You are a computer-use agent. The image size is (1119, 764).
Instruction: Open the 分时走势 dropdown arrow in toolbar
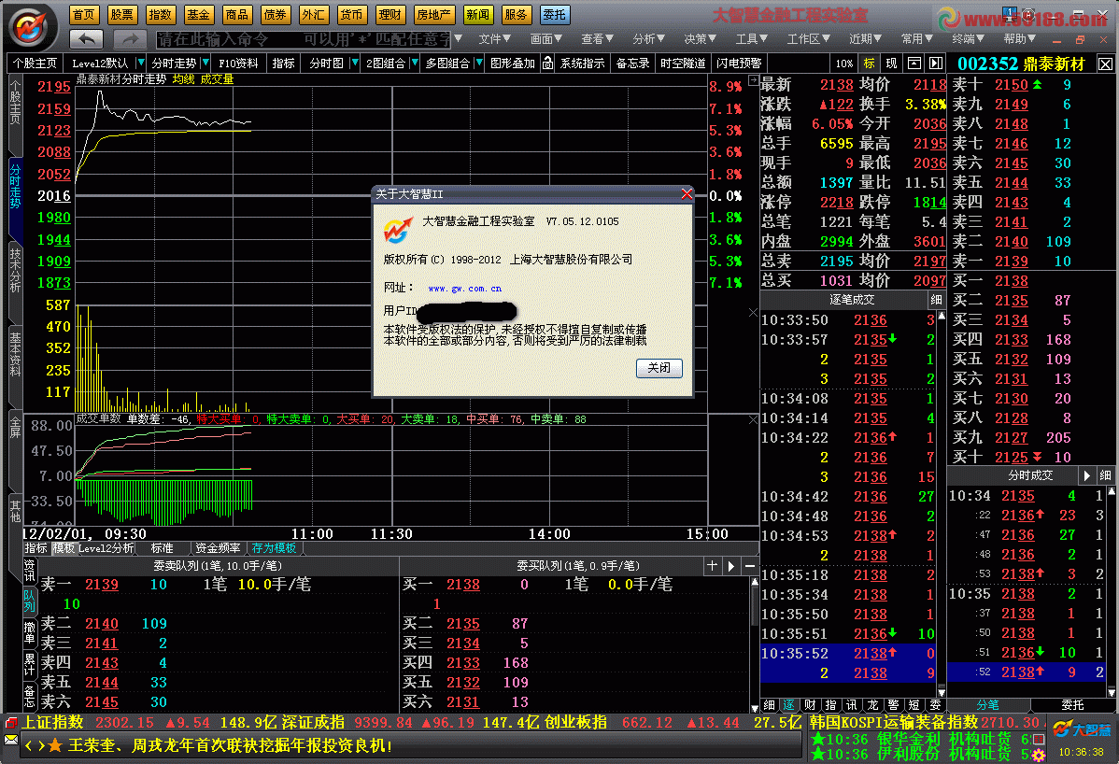[x=205, y=64]
